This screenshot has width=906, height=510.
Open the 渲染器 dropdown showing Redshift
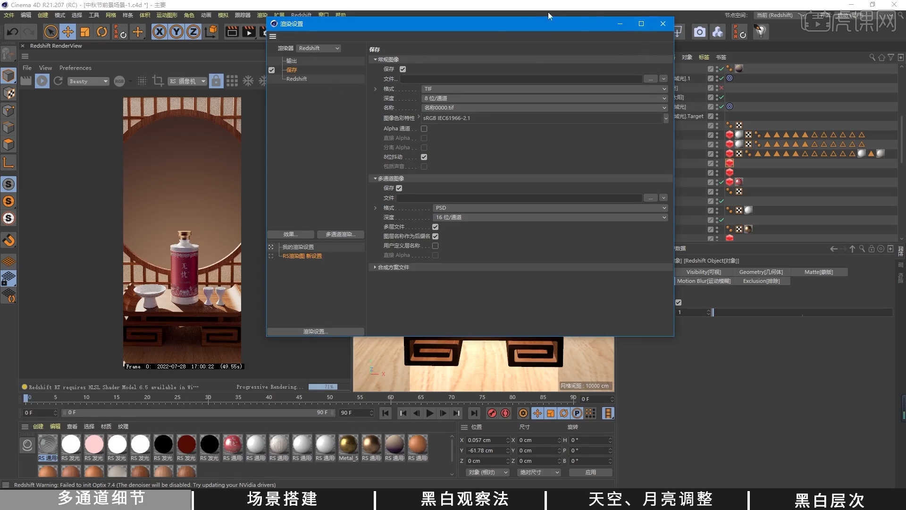(319, 48)
